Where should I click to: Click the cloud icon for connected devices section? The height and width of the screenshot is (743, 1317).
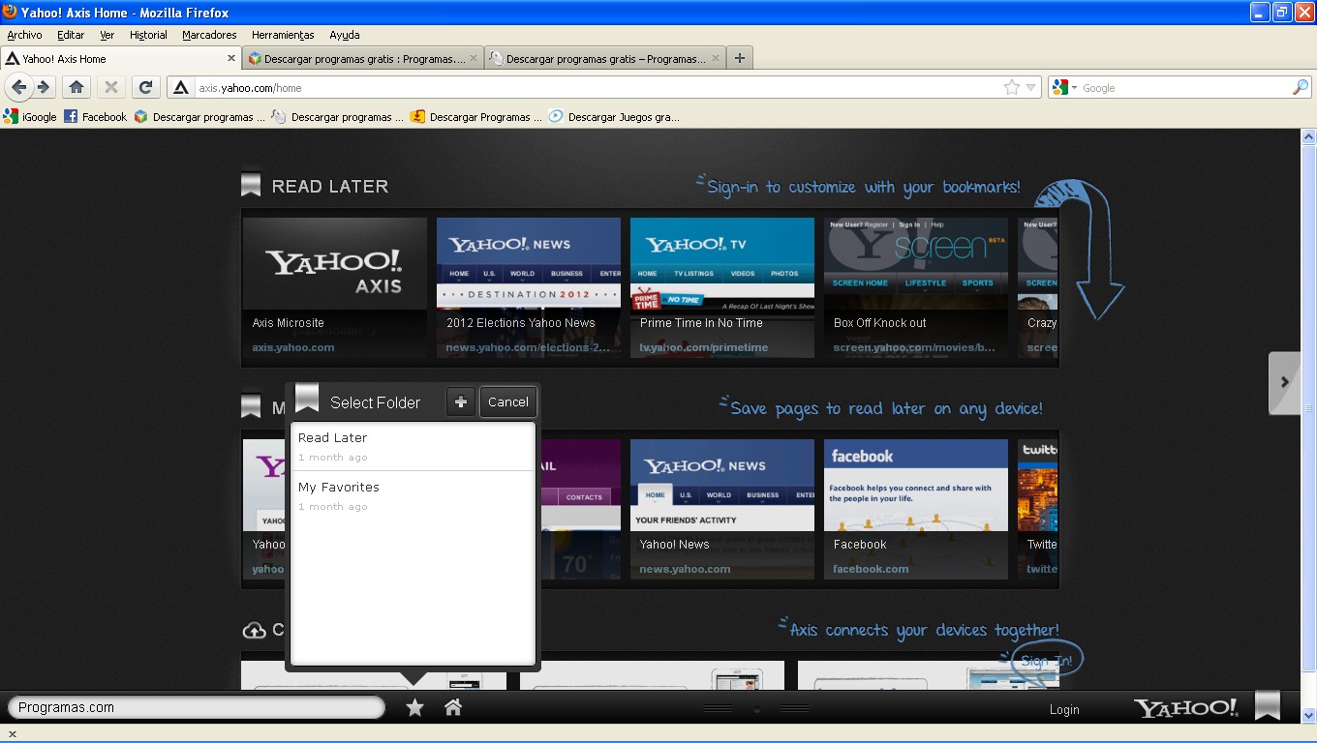pyautogui.click(x=254, y=631)
